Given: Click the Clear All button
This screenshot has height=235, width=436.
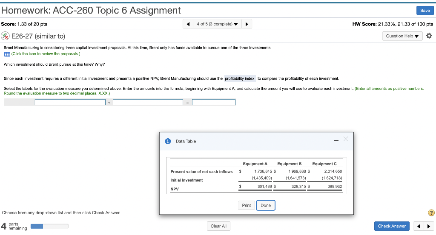Looking at the screenshot, I should pyautogui.click(x=218, y=226).
